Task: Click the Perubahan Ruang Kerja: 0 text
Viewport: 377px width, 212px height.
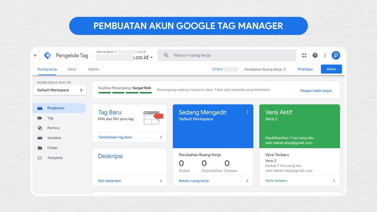Action: click(x=265, y=69)
